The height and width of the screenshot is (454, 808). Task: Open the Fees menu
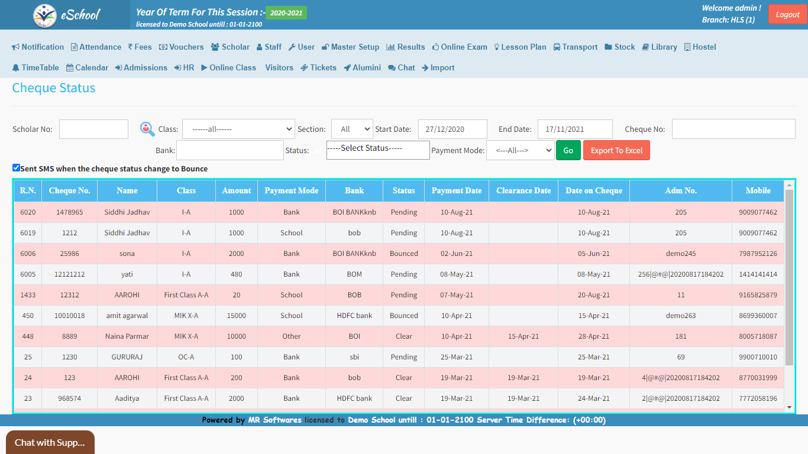(140, 47)
